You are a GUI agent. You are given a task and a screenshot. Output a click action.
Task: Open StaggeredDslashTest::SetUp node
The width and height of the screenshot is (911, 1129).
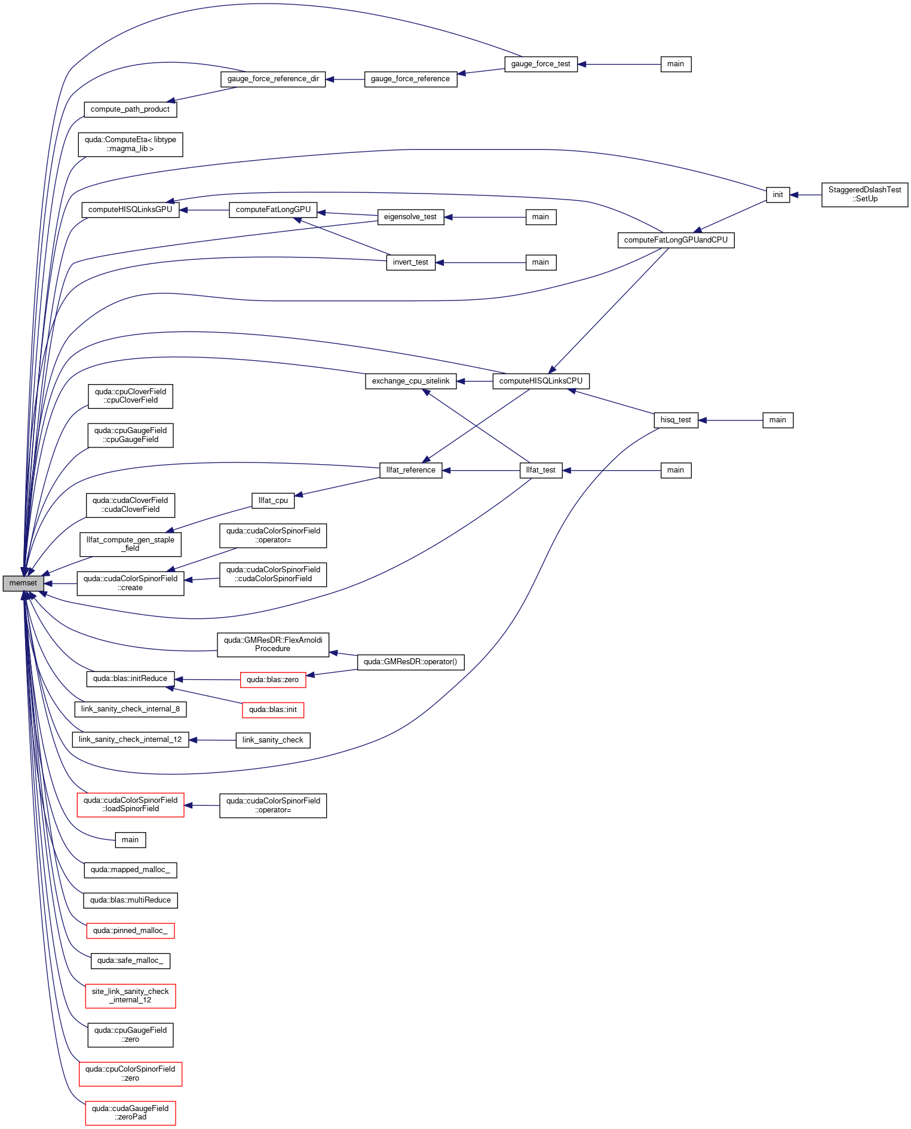pyautogui.click(x=864, y=195)
